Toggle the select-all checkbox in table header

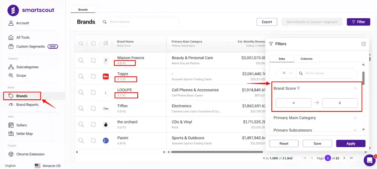pyautogui.click(x=93, y=43)
